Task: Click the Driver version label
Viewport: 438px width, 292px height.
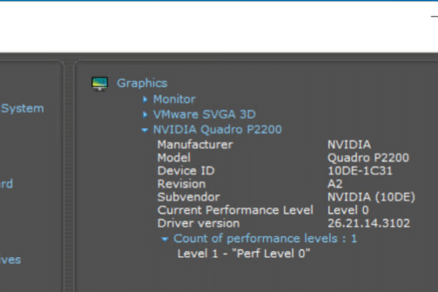Action: pos(198,223)
